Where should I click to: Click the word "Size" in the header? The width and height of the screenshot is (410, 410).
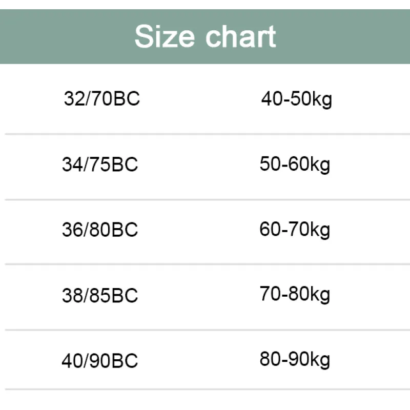click(165, 36)
